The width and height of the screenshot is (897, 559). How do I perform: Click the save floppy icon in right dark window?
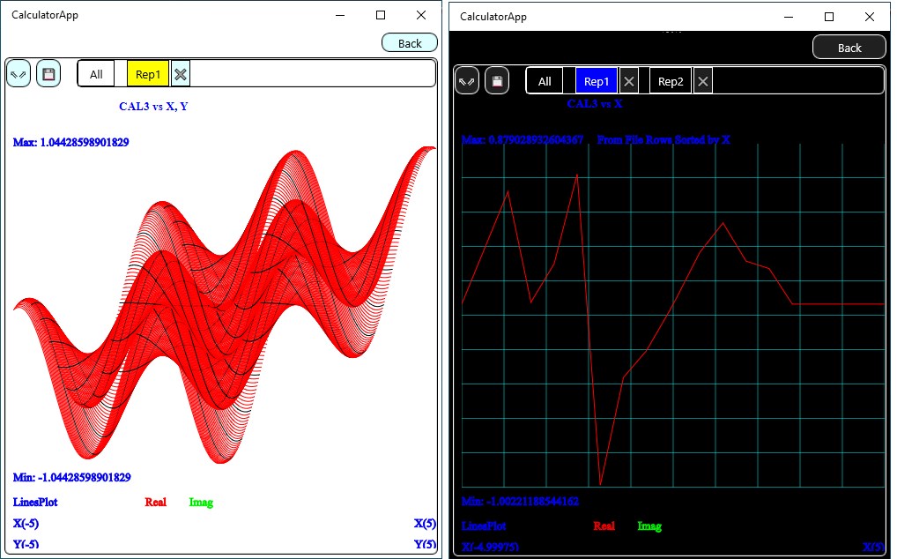click(497, 81)
